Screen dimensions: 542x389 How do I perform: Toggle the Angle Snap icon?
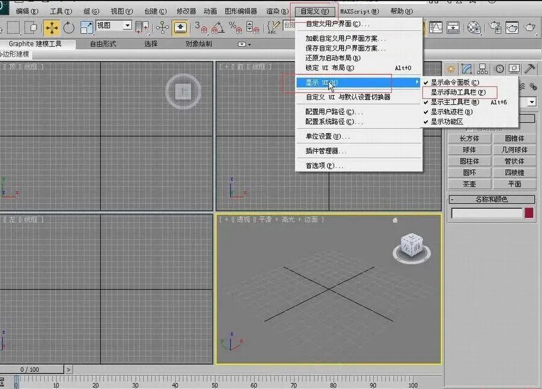click(x=218, y=27)
